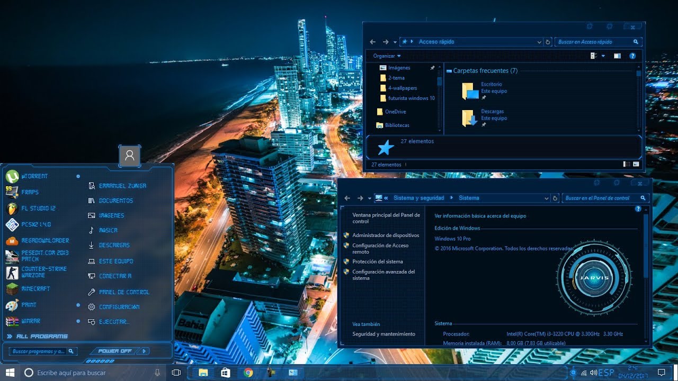The width and height of the screenshot is (678, 381).
Task: Unpin Imágenes from Quick Access
Action: tap(432, 68)
